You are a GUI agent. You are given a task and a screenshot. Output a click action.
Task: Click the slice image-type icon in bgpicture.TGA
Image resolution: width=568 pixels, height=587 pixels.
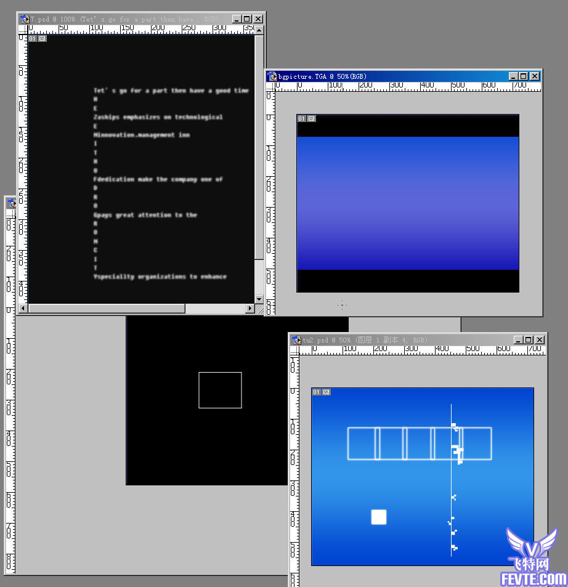pyautogui.click(x=312, y=119)
